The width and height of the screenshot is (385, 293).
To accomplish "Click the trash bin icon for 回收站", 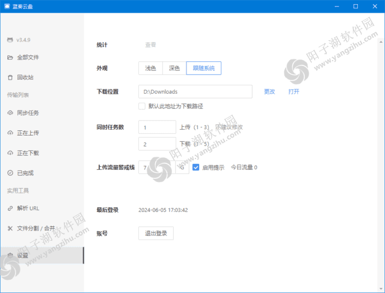I will pyautogui.click(x=10, y=77).
